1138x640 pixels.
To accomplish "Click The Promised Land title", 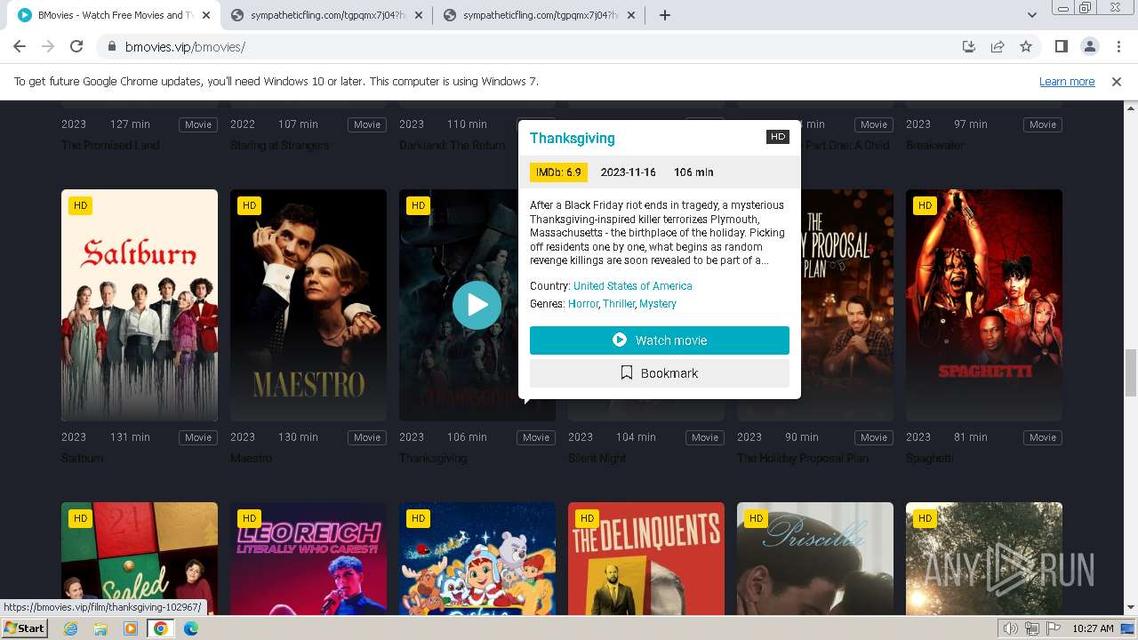I will [x=110, y=146].
